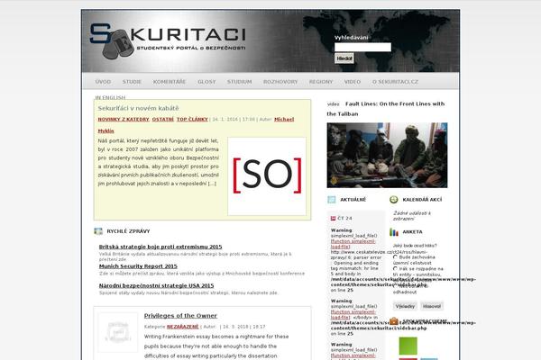Screen dimensions: 541x360
Task: Click the RYCHLÉ ZPRÁVY heading text
Action: coord(128,231)
